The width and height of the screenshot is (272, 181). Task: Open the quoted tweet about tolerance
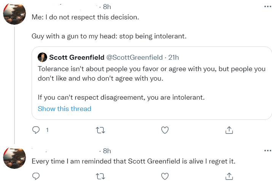[x=152, y=84]
